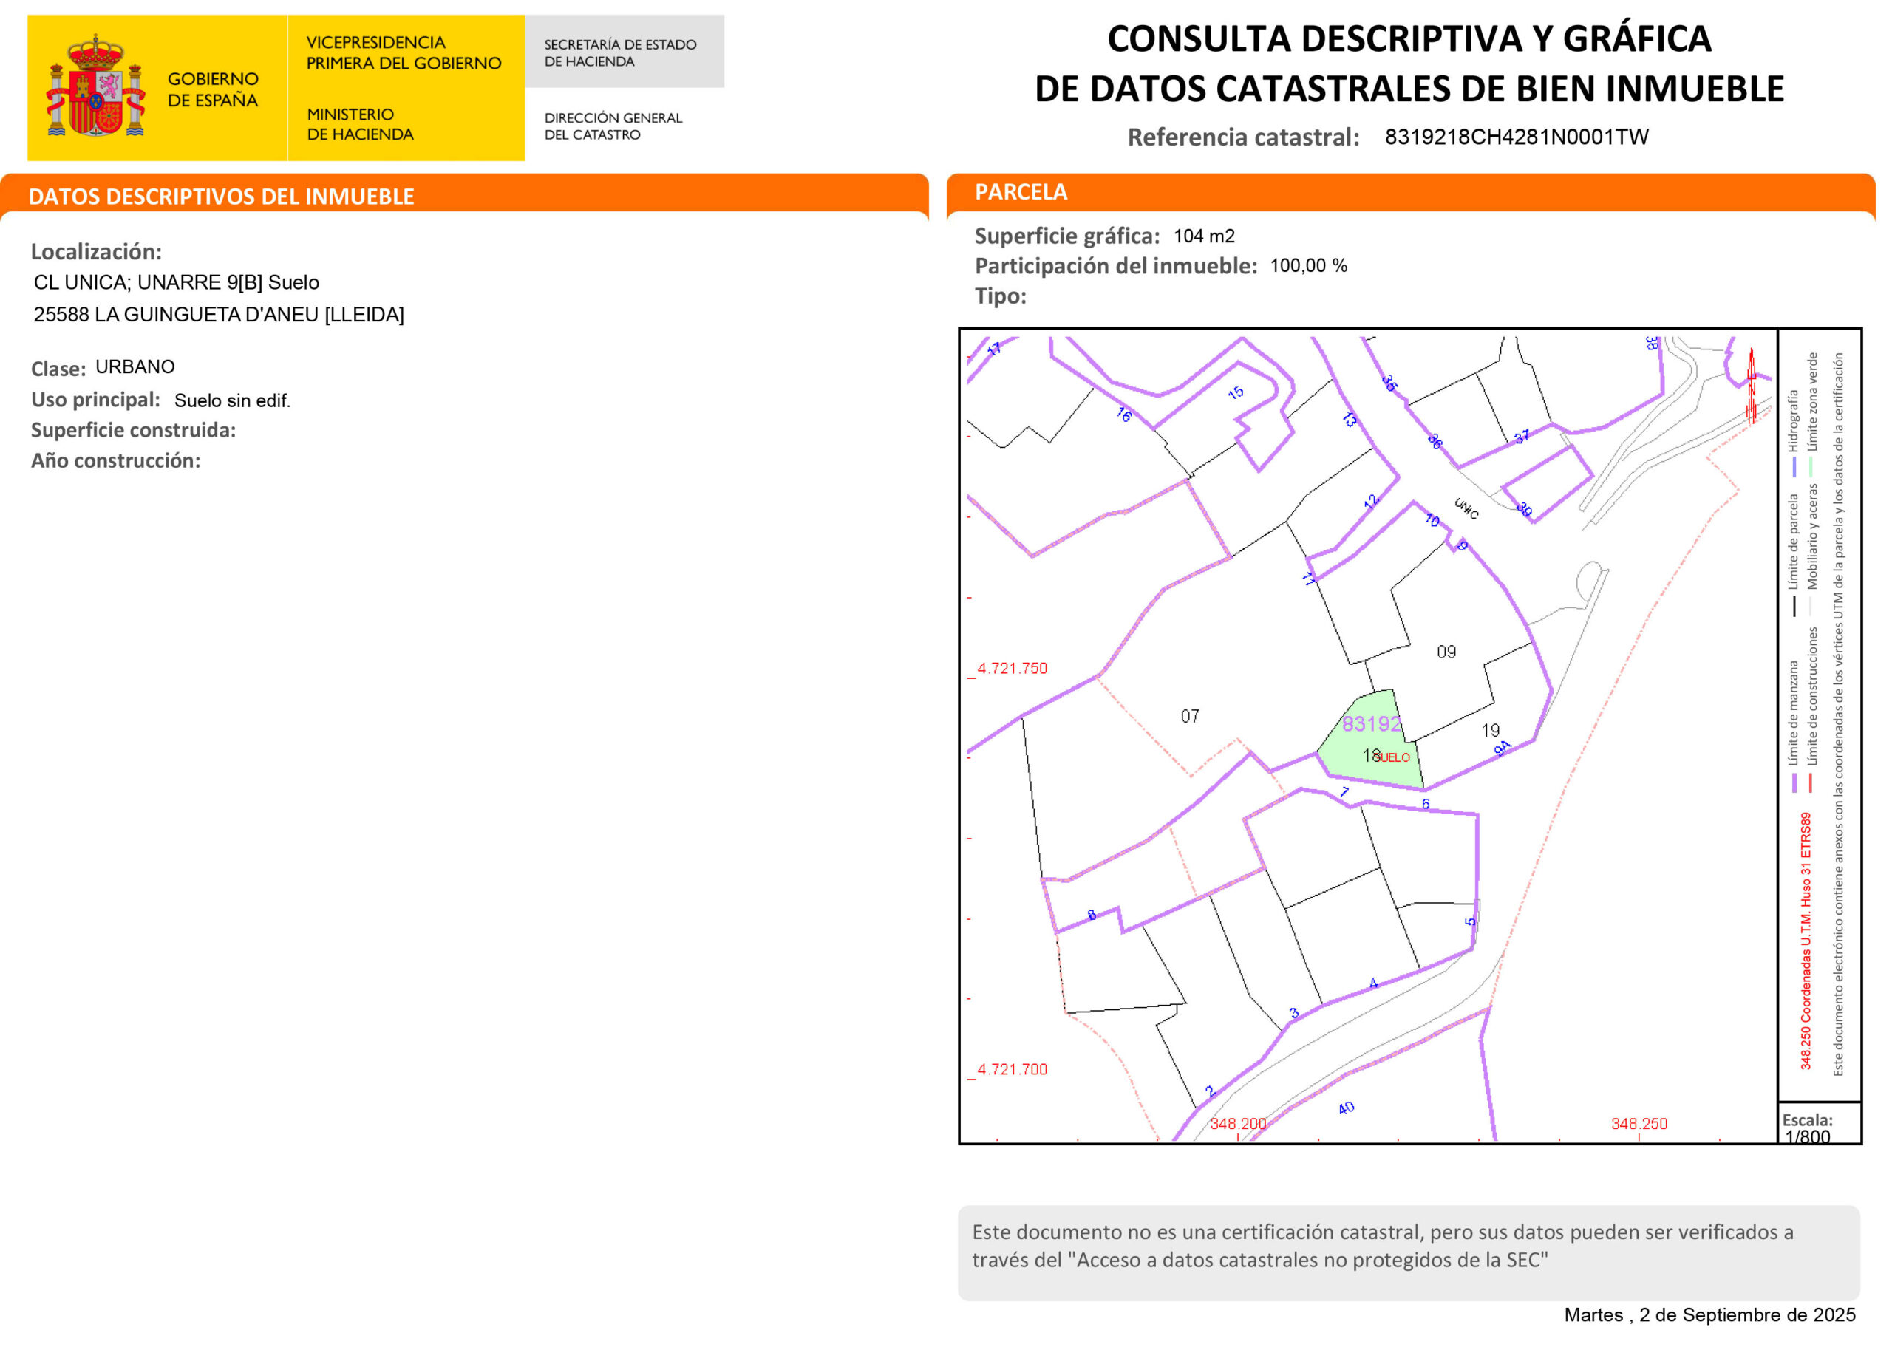The height and width of the screenshot is (1347, 1892).
Task: Click the purple 'Límite de manzana' legend swatch
Action: (x=1795, y=783)
